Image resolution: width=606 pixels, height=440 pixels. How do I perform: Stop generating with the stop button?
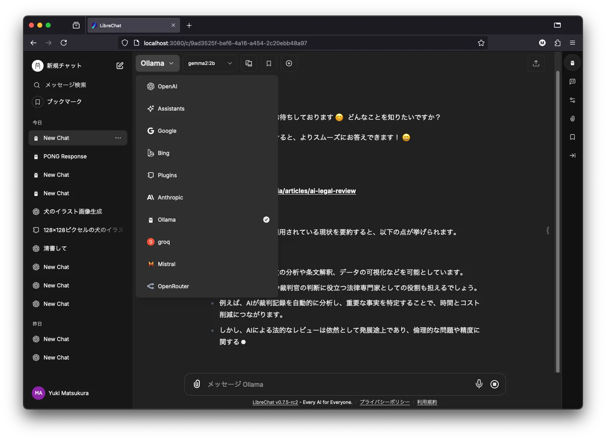coord(495,384)
